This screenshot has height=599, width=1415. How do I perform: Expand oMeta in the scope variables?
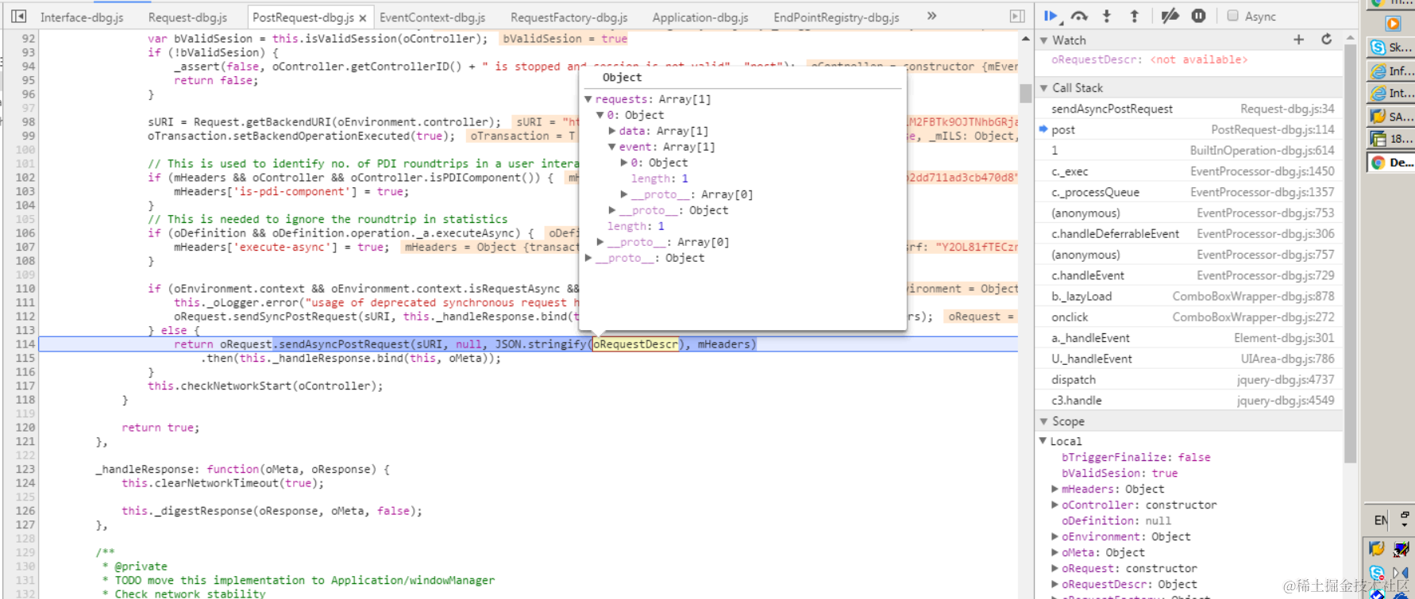(1055, 552)
